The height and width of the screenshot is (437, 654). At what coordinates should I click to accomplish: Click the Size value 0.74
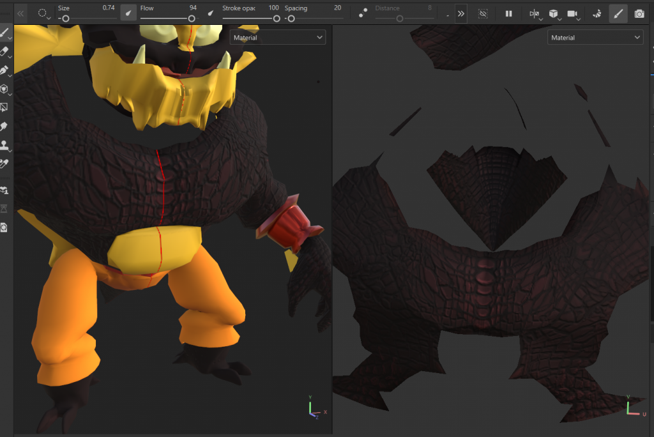click(109, 8)
